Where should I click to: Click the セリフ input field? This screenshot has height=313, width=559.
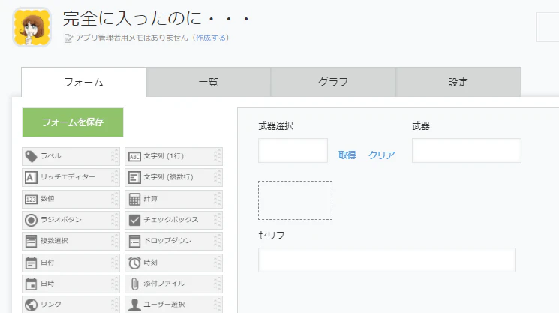point(387,260)
